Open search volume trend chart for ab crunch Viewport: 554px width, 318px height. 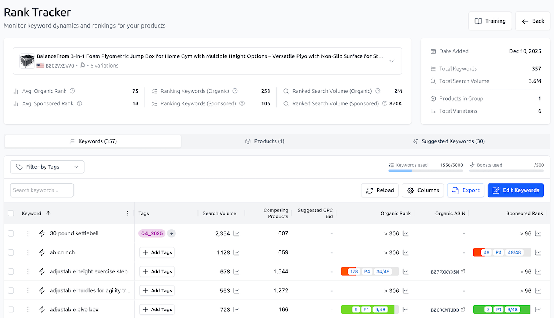coord(237,252)
